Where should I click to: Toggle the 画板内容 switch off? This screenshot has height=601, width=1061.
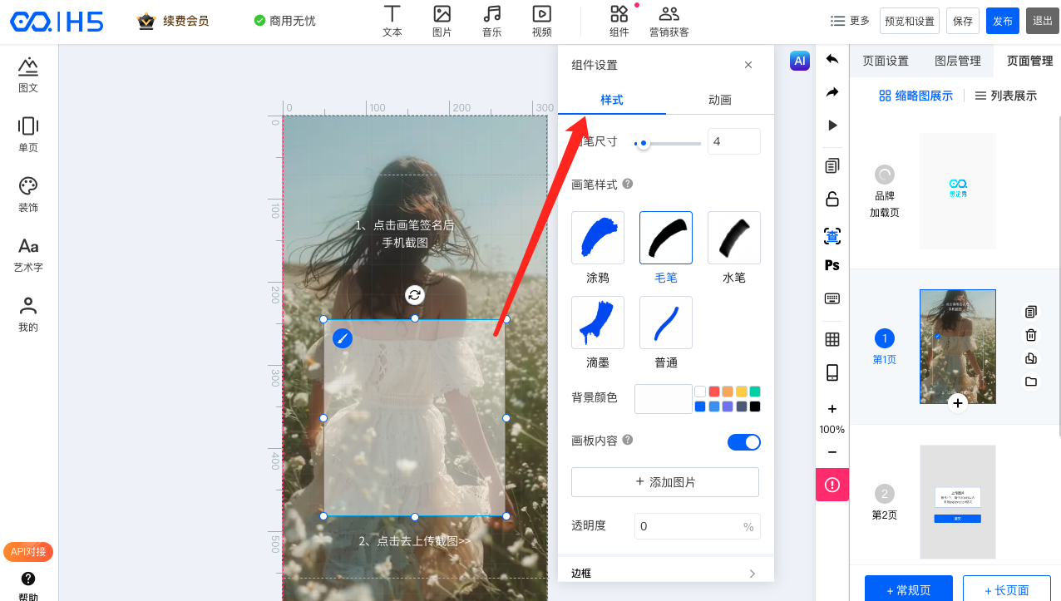(743, 442)
